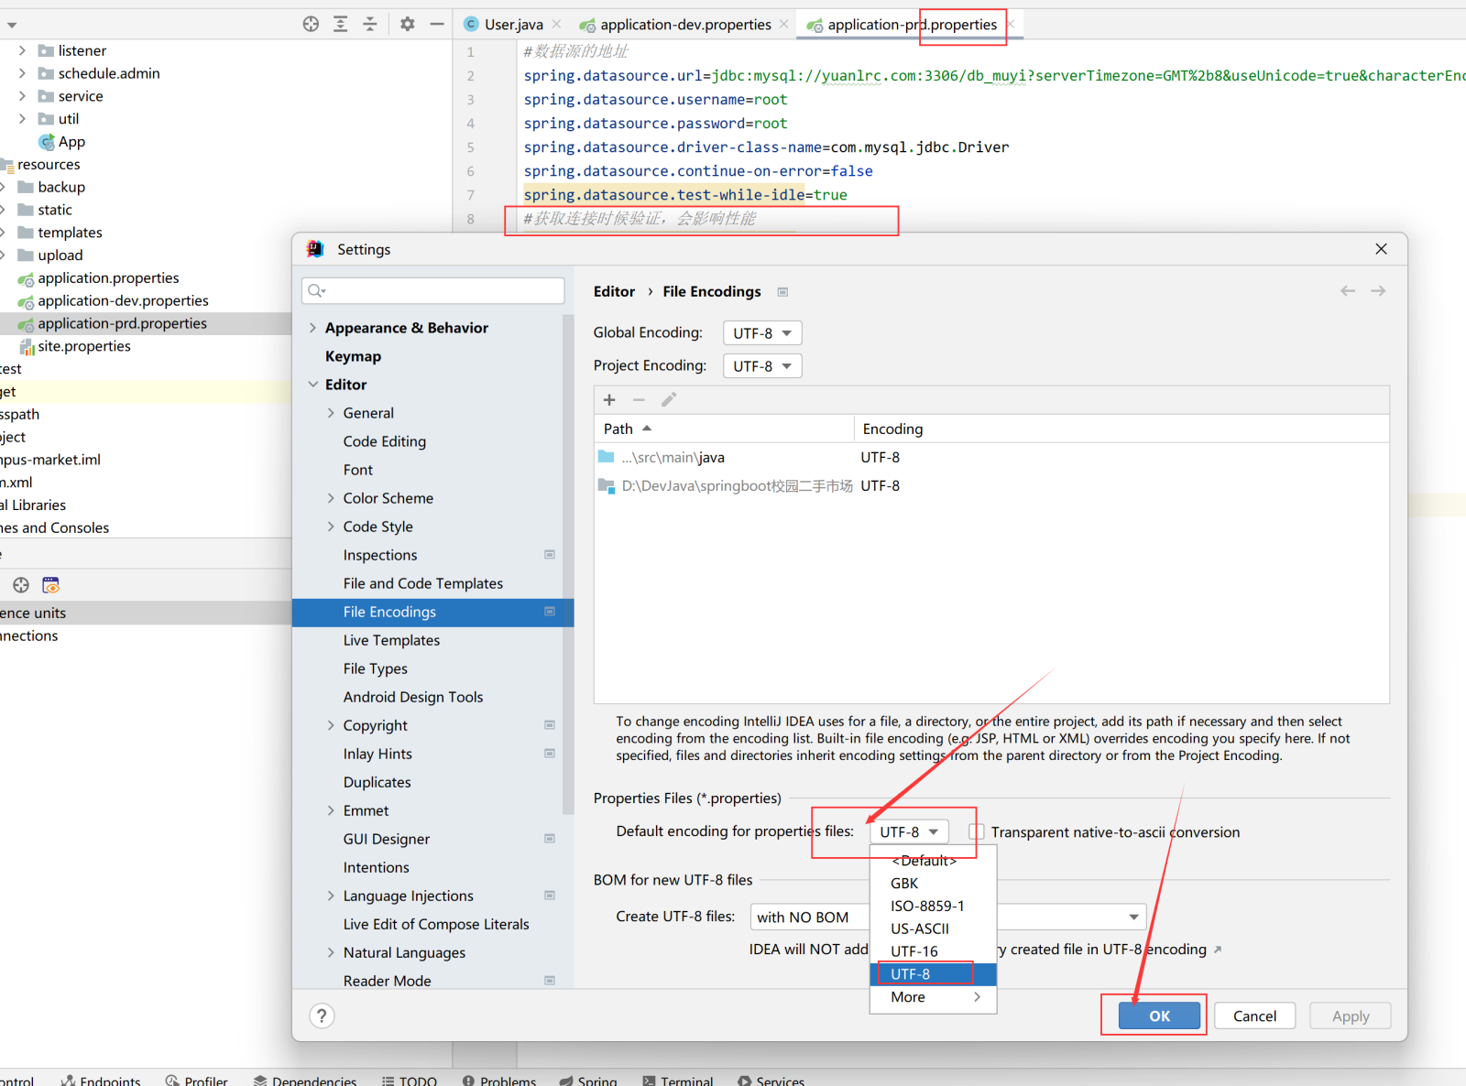Viewport: 1466px width, 1086px height.
Task: Select the src\main\java path row
Action: pyautogui.click(x=991, y=457)
